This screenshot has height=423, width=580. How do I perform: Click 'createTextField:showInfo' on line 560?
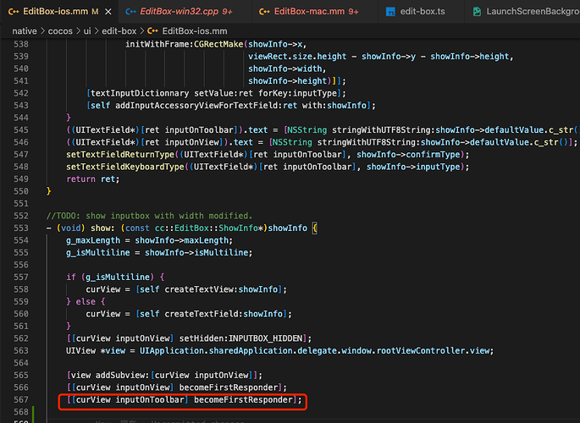click(x=224, y=314)
